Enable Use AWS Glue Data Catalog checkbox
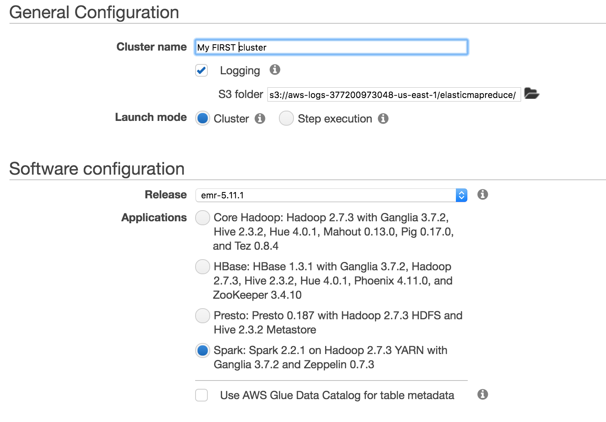This screenshot has height=422, width=606. pos(201,395)
